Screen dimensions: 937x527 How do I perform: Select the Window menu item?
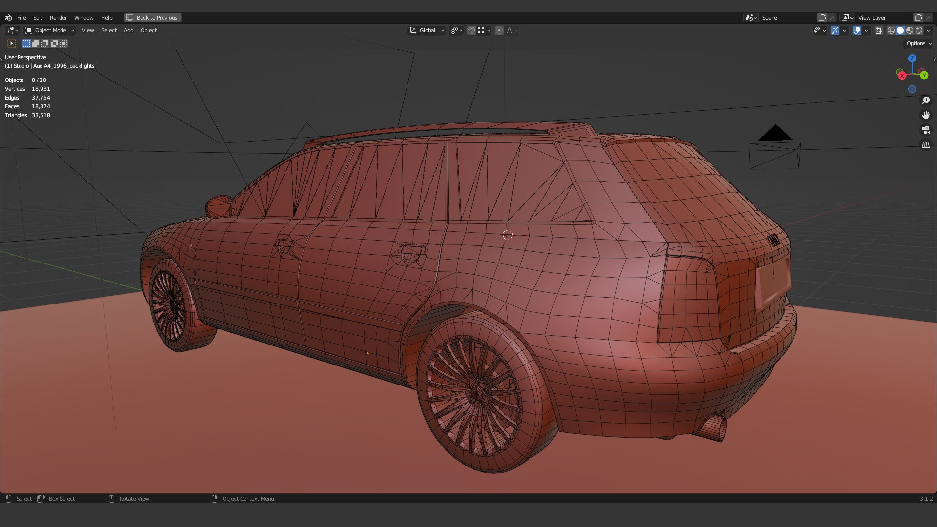coord(83,18)
